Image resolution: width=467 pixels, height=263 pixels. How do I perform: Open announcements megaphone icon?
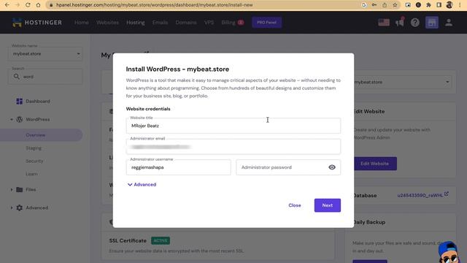400,23
